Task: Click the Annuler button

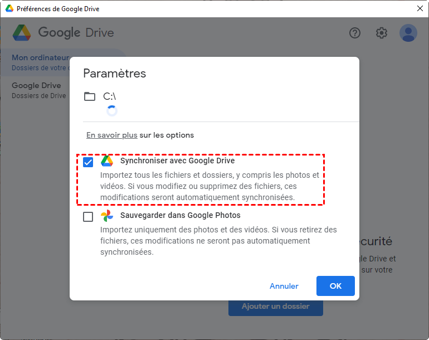Action: pos(284,286)
